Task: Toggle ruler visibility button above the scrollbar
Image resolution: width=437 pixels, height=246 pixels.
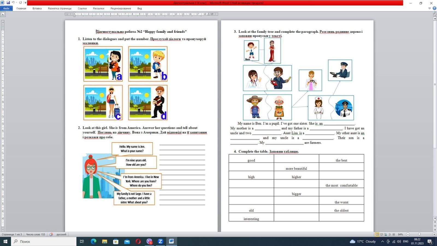Action: pos(435,14)
